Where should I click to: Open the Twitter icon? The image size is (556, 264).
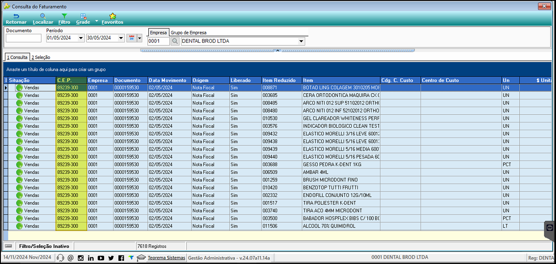(111, 258)
